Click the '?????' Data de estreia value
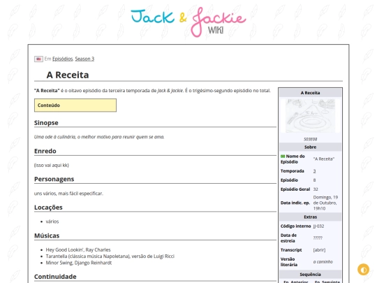 tap(318, 238)
